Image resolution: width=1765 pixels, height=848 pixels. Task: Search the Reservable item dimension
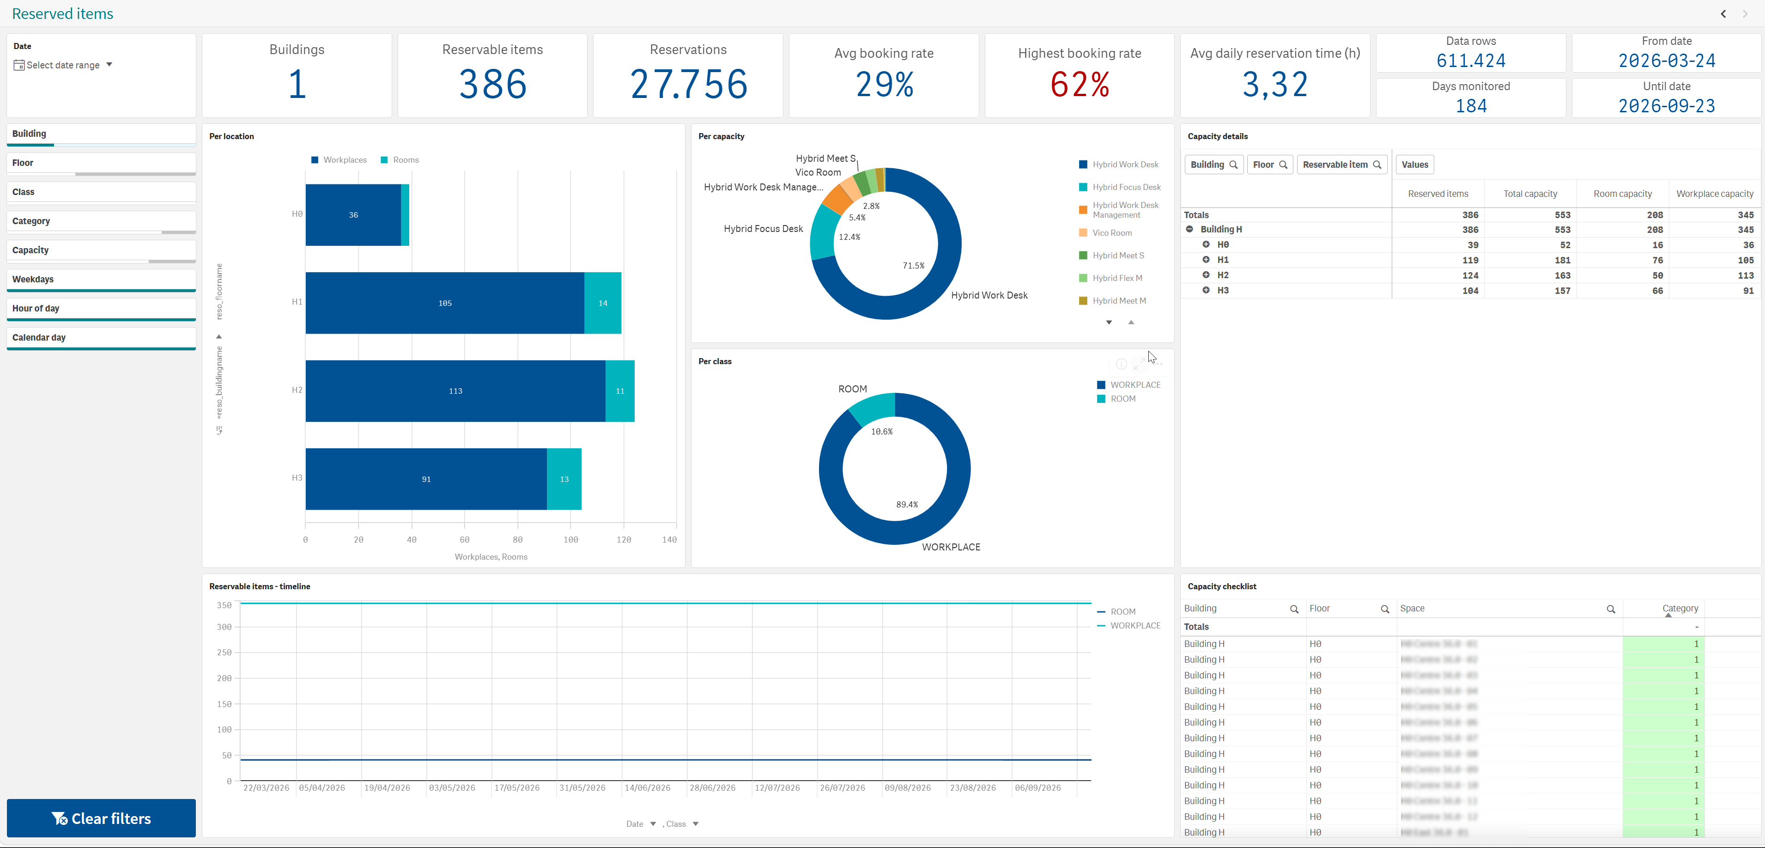1377,165
